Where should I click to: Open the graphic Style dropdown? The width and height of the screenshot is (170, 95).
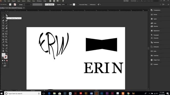coord(76,4)
